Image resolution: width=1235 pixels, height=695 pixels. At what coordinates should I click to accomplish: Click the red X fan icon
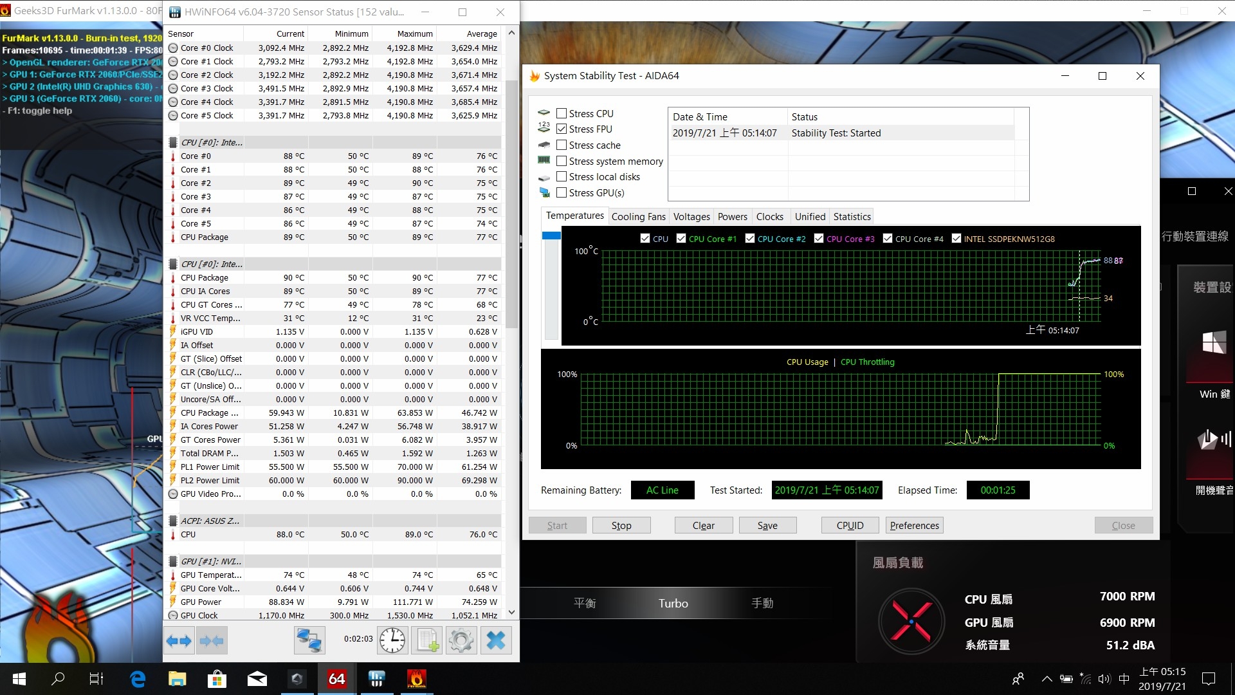[x=911, y=622]
